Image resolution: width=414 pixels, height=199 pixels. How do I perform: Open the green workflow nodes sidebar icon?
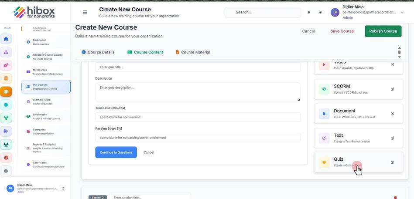coord(6,118)
